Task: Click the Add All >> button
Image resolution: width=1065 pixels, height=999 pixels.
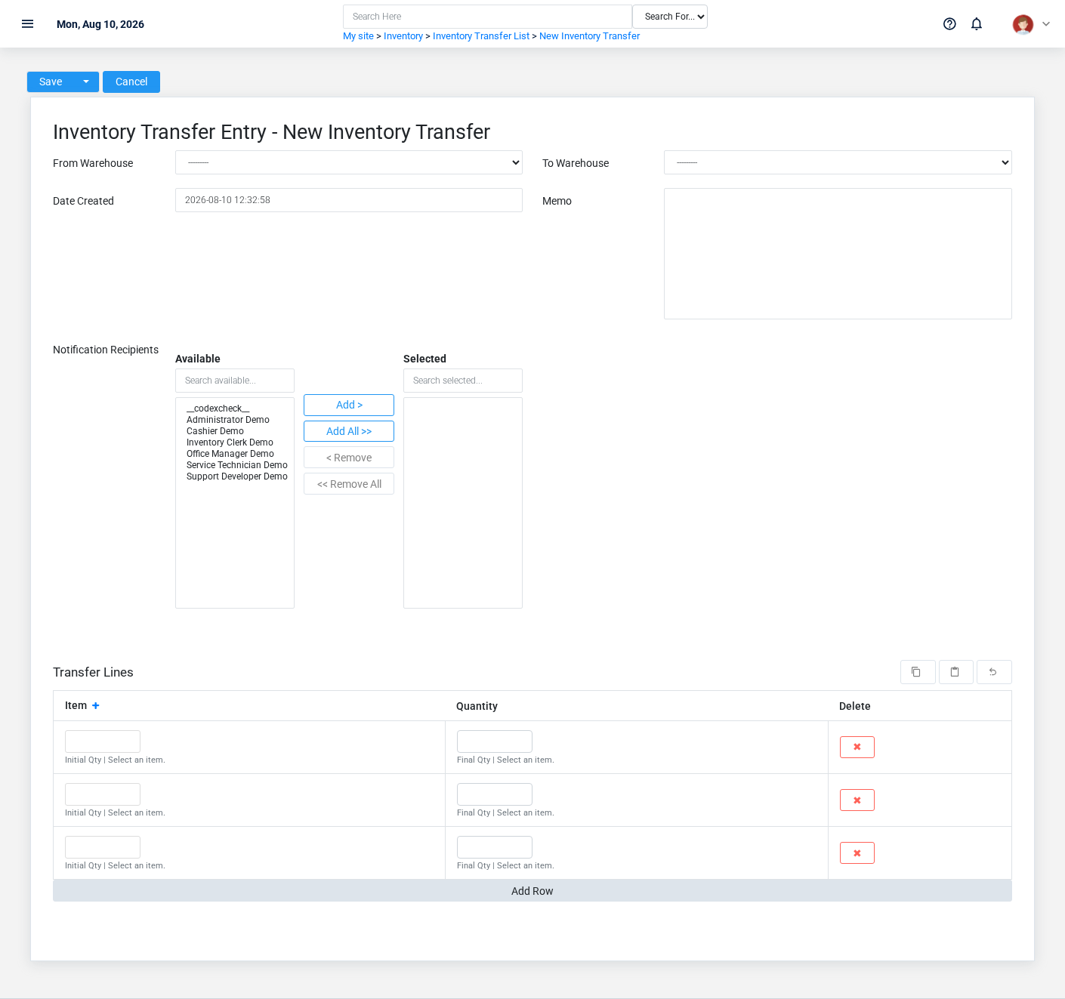Action: tap(349, 431)
